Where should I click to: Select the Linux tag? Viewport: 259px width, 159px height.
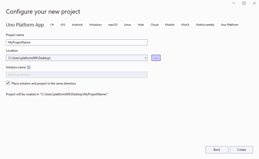[x=127, y=25]
